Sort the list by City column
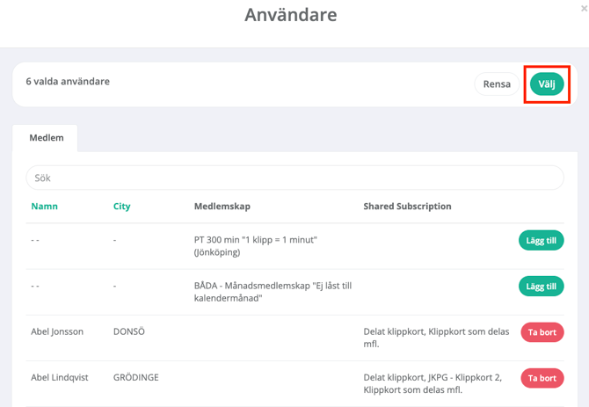 121,207
